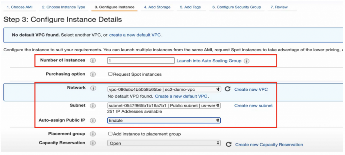345x155 pixels.
Task: Enable Request Spot instances checkbox
Action: (110, 74)
